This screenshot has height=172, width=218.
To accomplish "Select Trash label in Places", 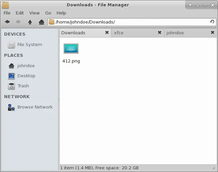I will coord(23,86).
